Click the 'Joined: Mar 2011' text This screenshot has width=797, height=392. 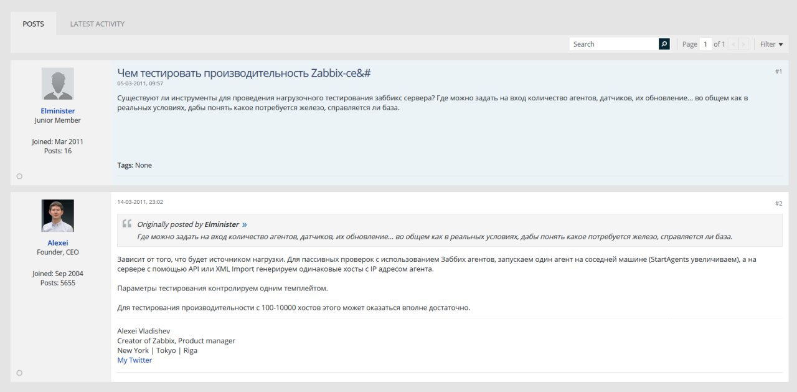pos(58,141)
